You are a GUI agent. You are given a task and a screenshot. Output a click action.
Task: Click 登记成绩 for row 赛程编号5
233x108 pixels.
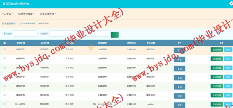pyautogui.click(x=217, y=86)
